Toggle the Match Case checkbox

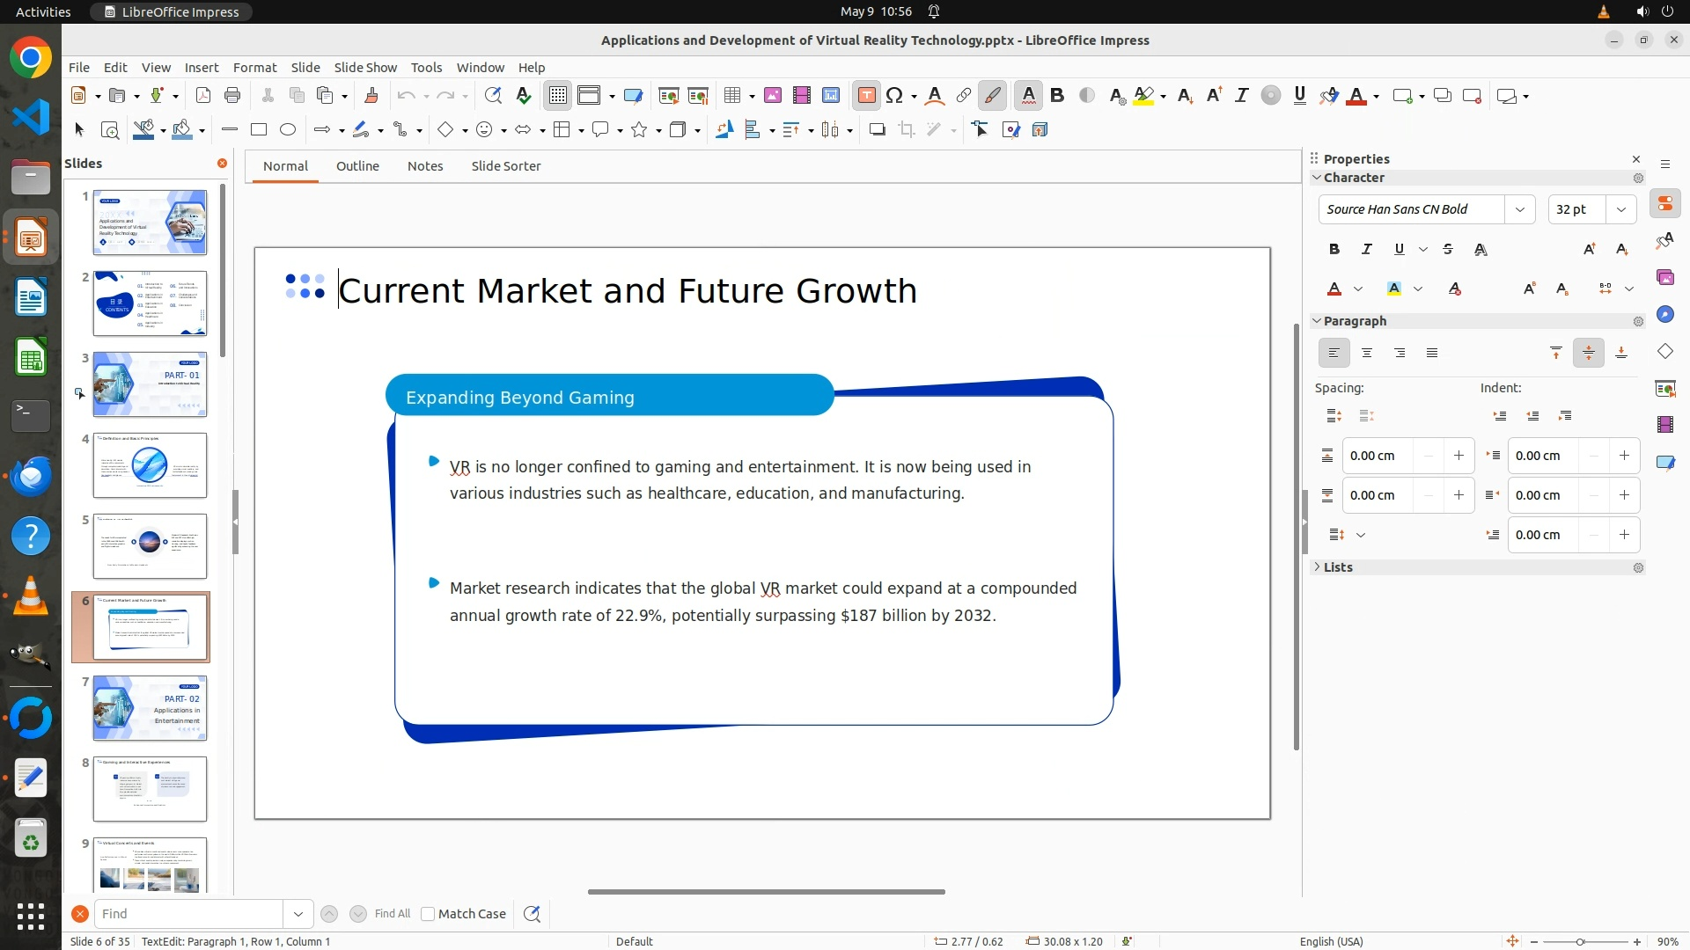click(428, 914)
